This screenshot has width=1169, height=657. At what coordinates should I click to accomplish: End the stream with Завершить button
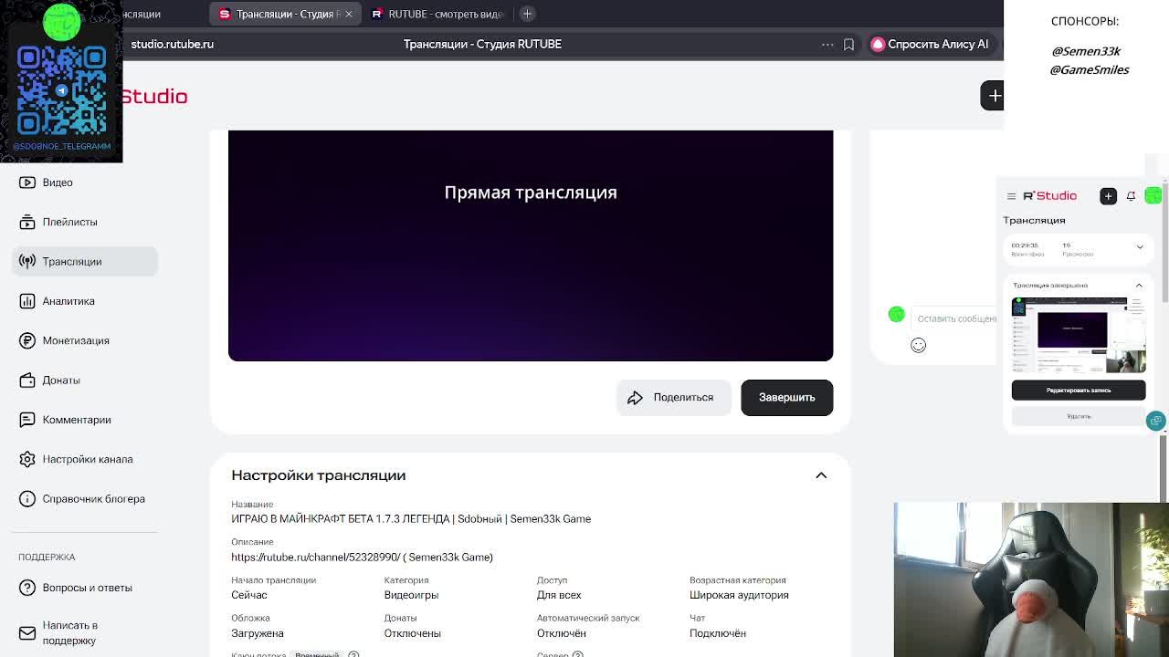click(x=786, y=398)
